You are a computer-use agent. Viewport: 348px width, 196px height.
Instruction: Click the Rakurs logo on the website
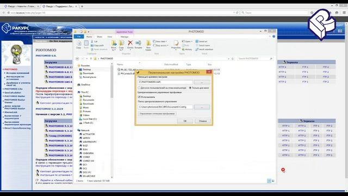click(x=16, y=28)
